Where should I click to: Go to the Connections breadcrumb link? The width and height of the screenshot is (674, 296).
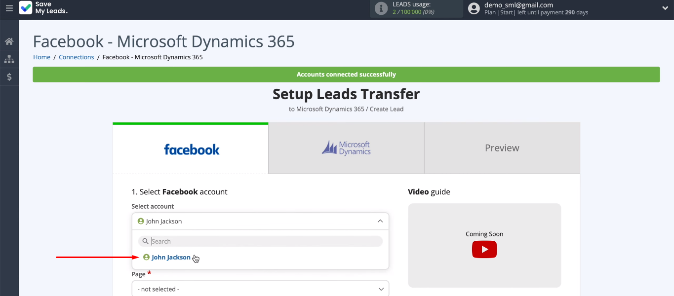coord(76,57)
